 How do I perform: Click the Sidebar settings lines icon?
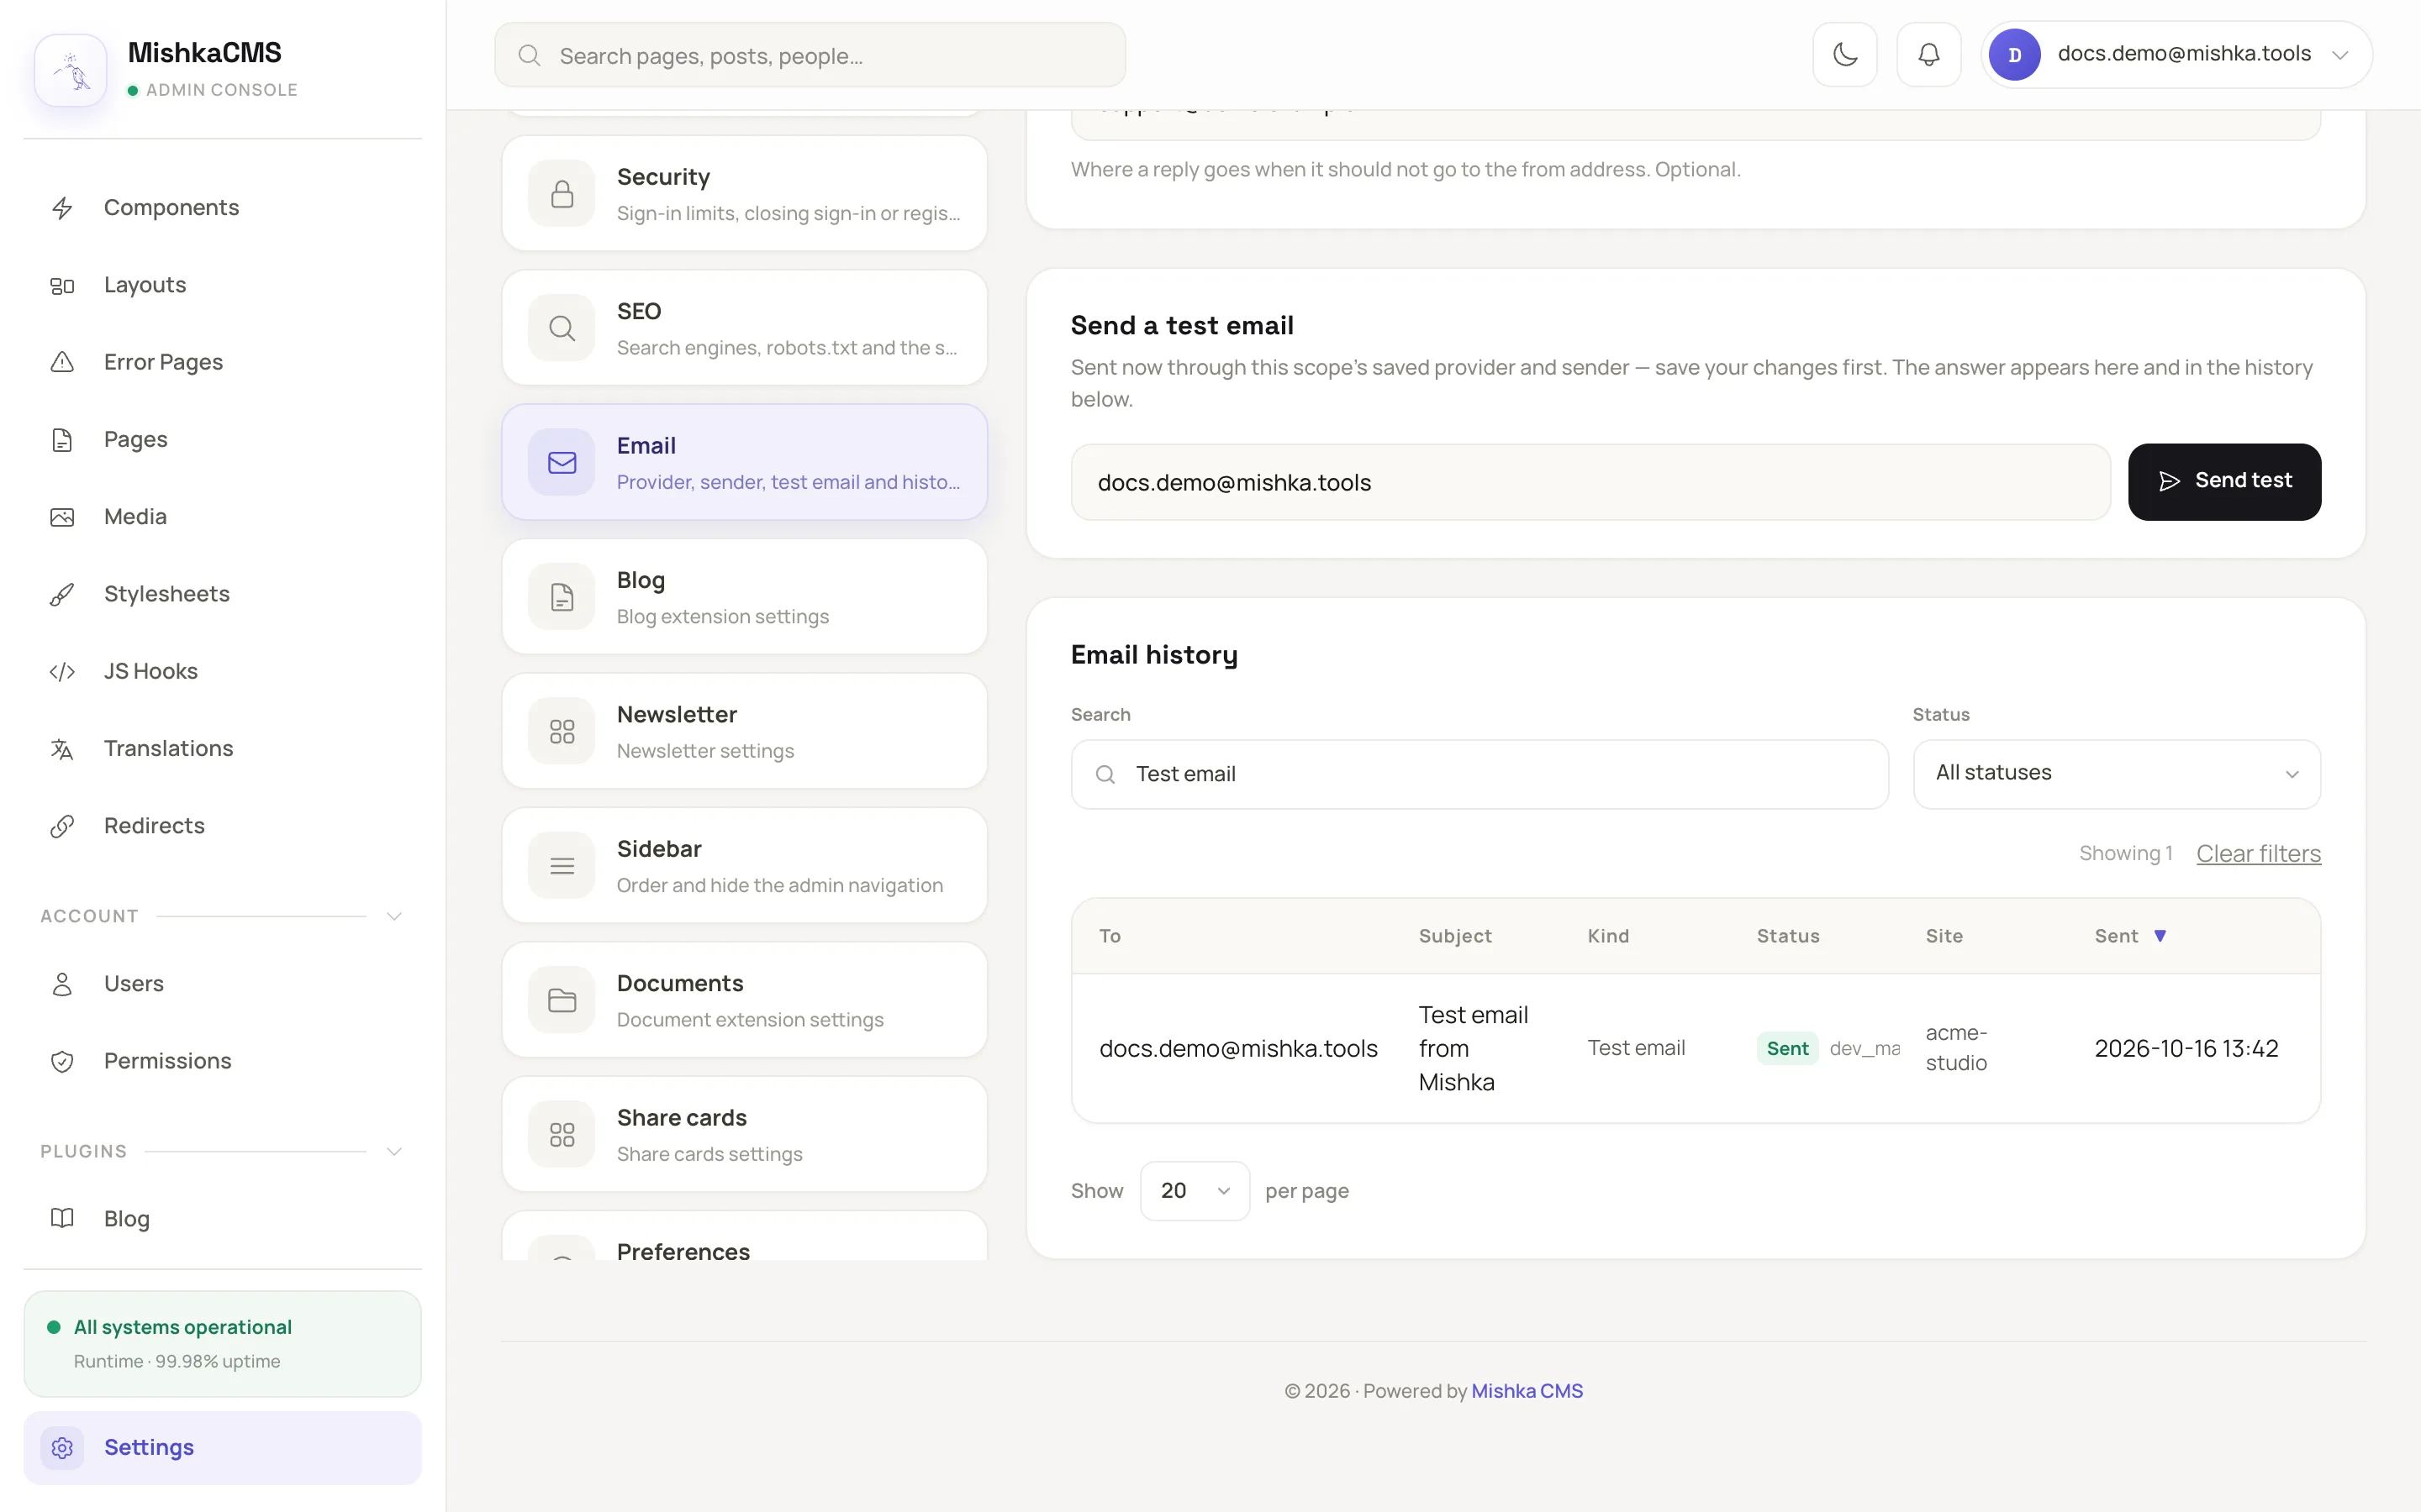click(562, 866)
